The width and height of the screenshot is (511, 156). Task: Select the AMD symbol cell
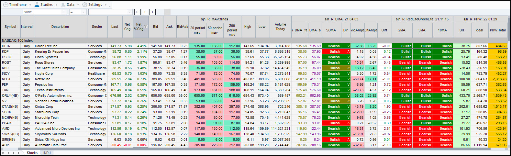point(10,128)
